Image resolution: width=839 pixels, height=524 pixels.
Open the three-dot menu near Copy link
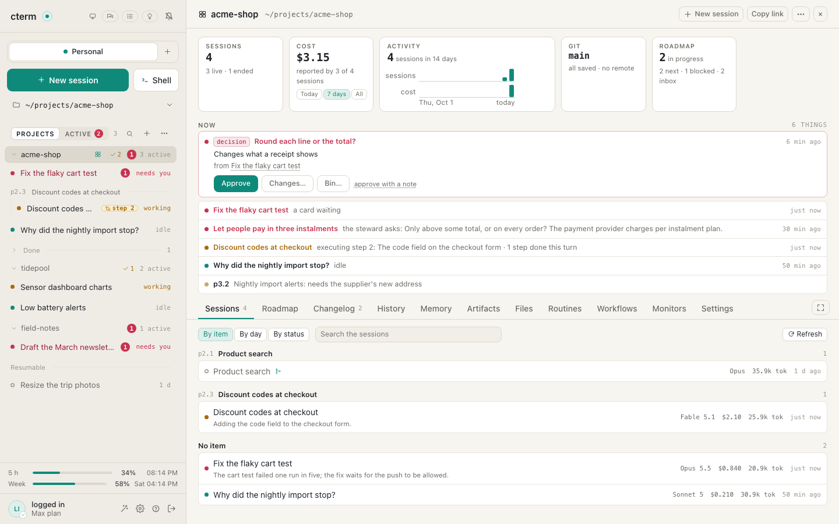tap(801, 14)
